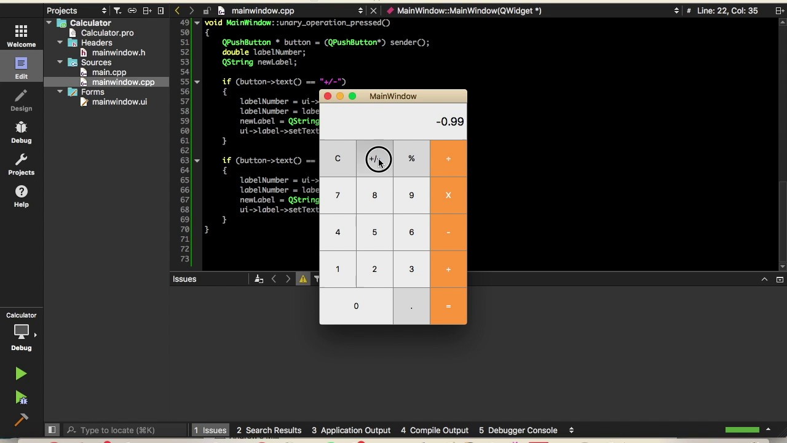Image resolution: width=787 pixels, height=443 pixels.
Task: Click the orange = equals button
Action: click(448, 306)
